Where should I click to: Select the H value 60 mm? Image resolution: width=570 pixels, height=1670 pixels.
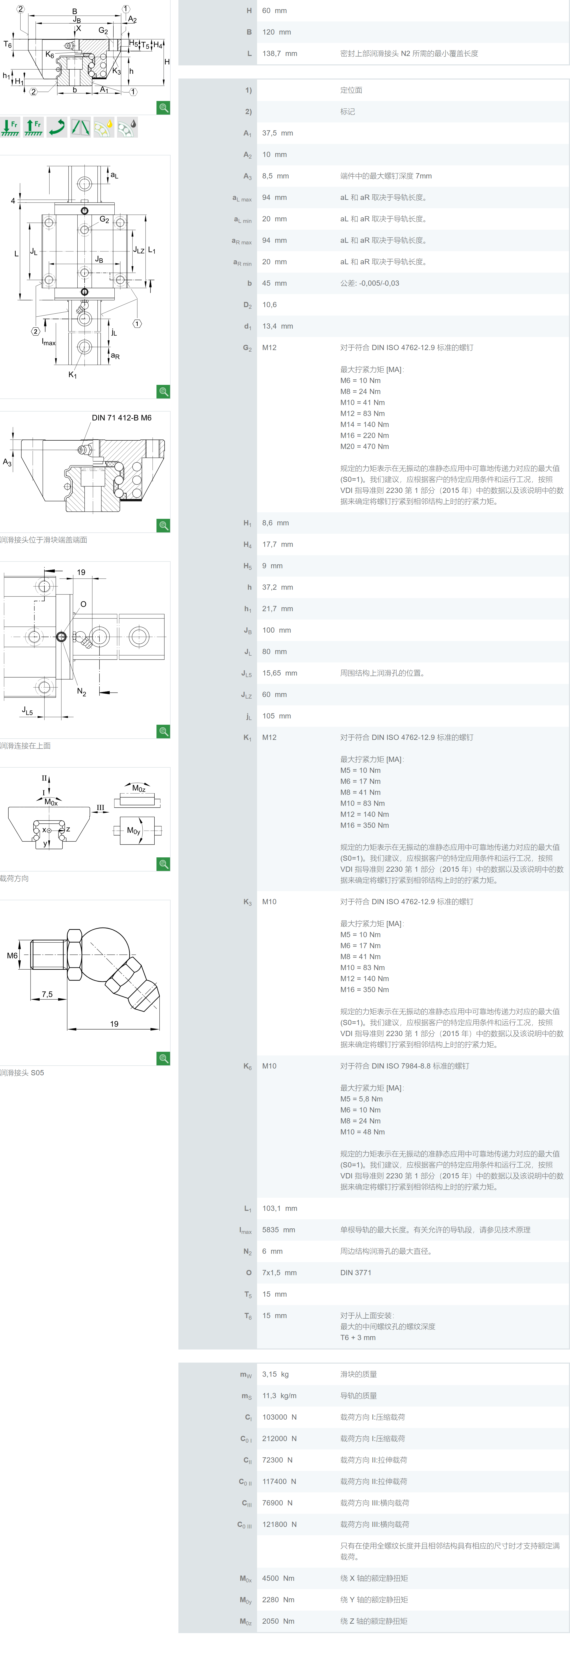pos(274,11)
